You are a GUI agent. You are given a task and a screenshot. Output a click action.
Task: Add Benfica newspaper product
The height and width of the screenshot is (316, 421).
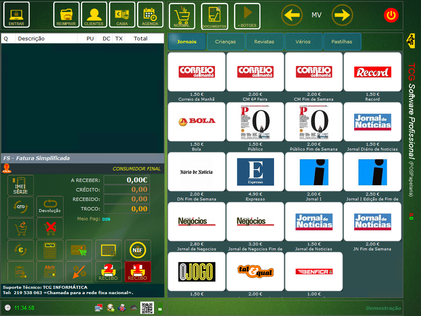[314, 271]
